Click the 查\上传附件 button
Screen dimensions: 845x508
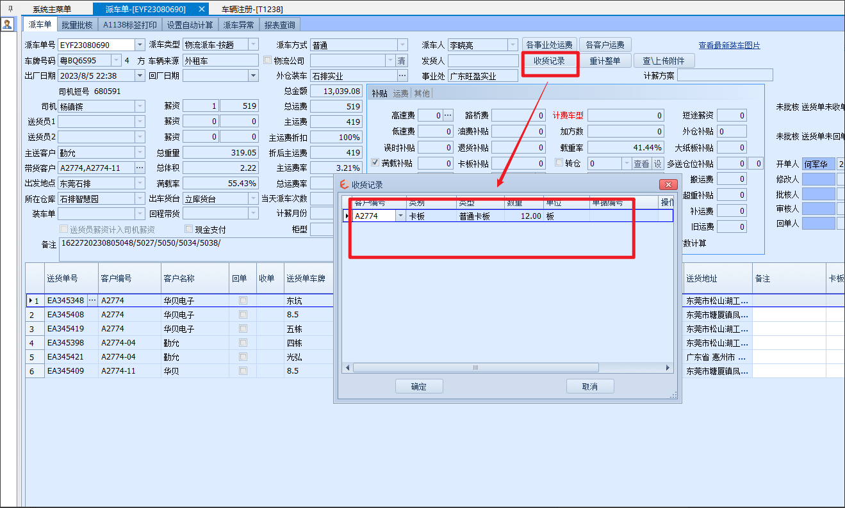664,61
